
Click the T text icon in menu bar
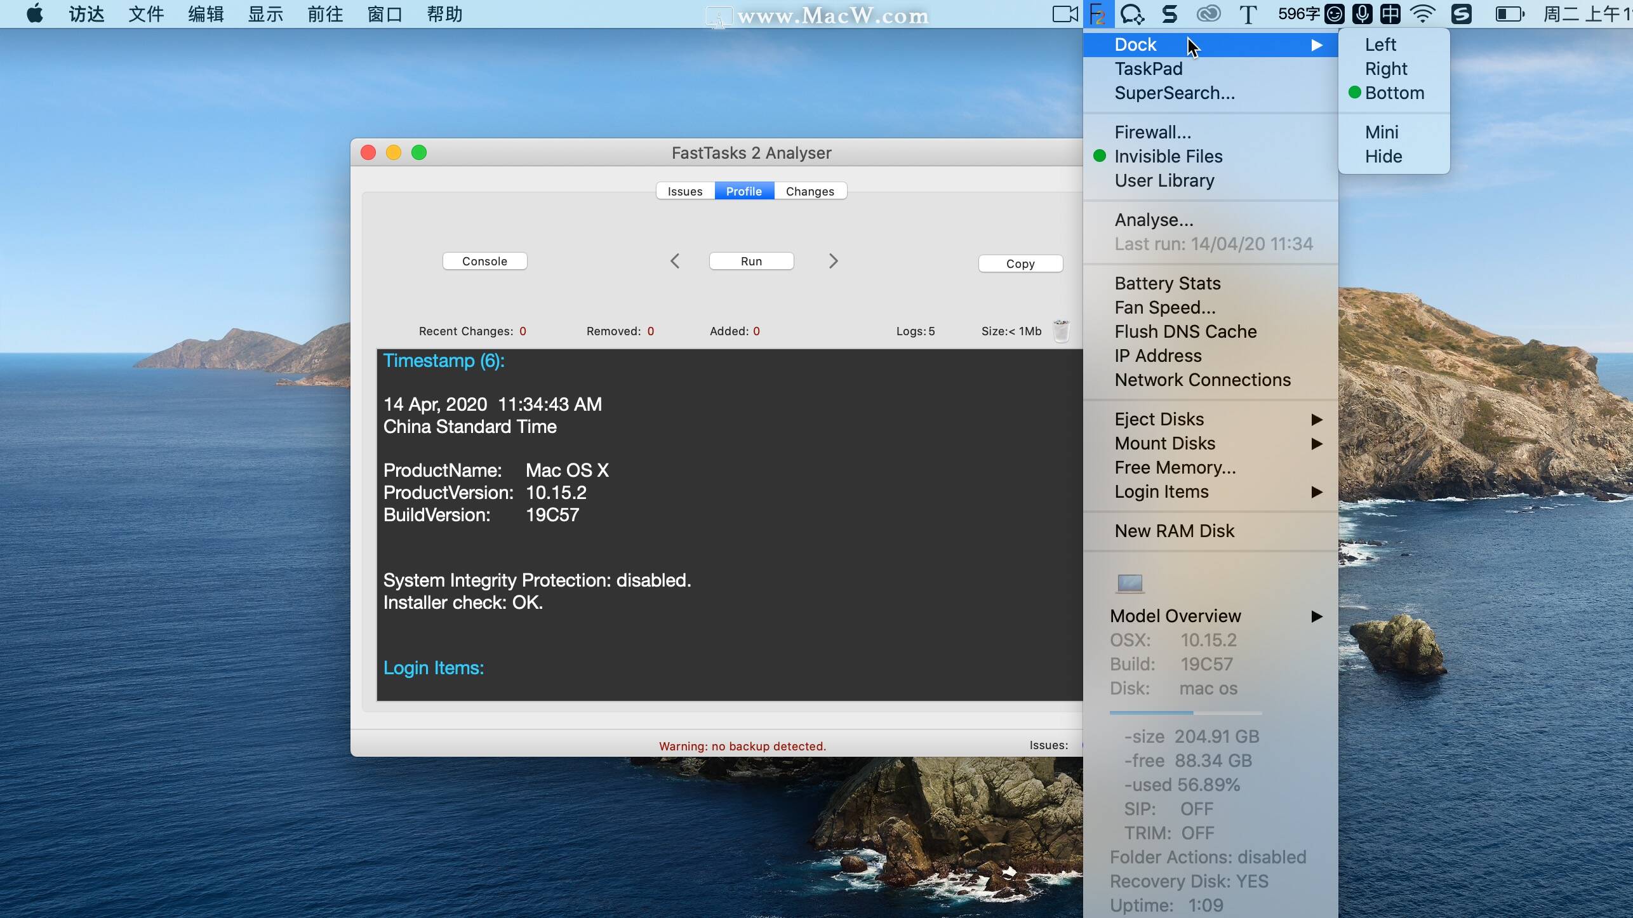click(1248, 14)
